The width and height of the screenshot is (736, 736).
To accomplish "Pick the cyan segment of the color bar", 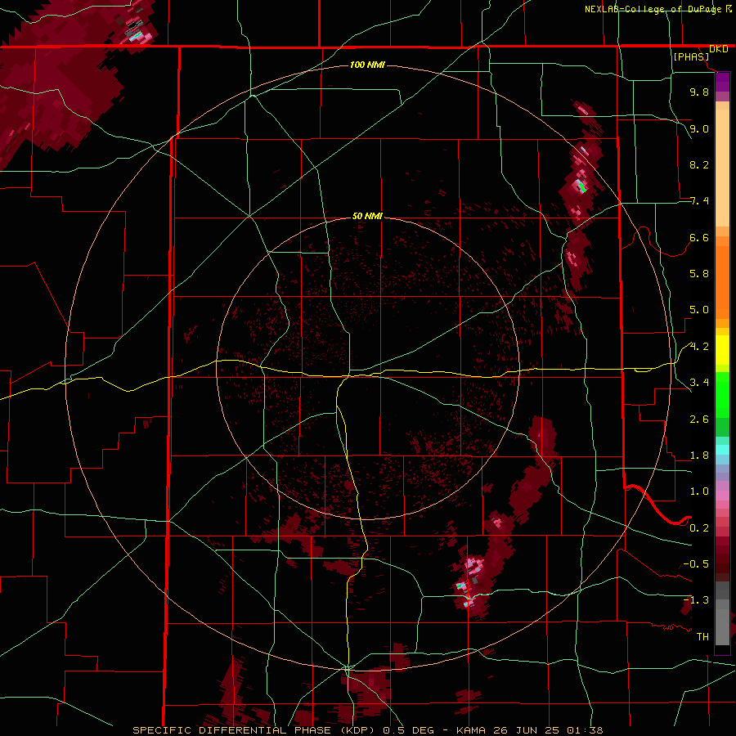I will click(x=722, y=450).
